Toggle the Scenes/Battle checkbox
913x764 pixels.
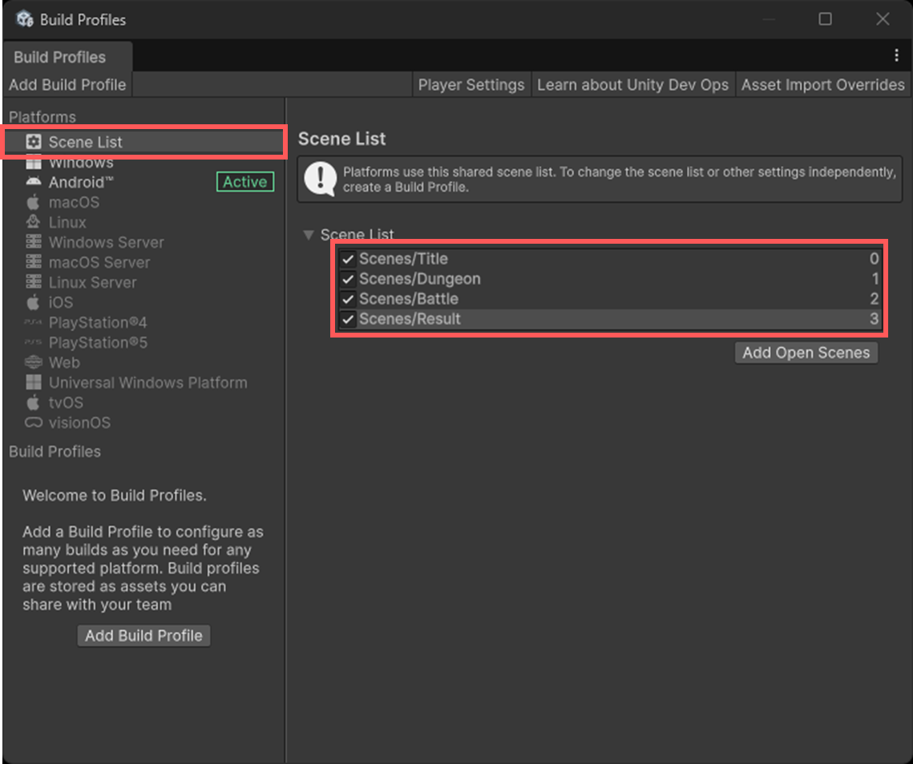(348, 299)
